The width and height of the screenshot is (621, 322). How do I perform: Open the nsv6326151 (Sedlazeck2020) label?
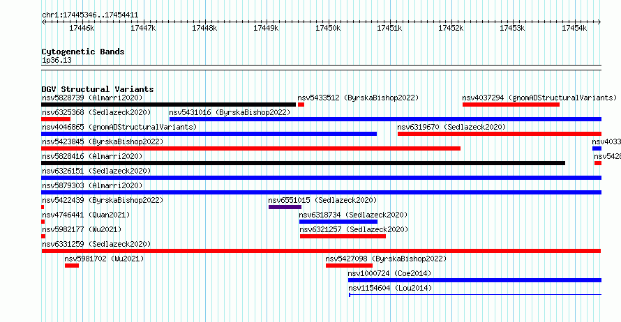pos(96,171)
